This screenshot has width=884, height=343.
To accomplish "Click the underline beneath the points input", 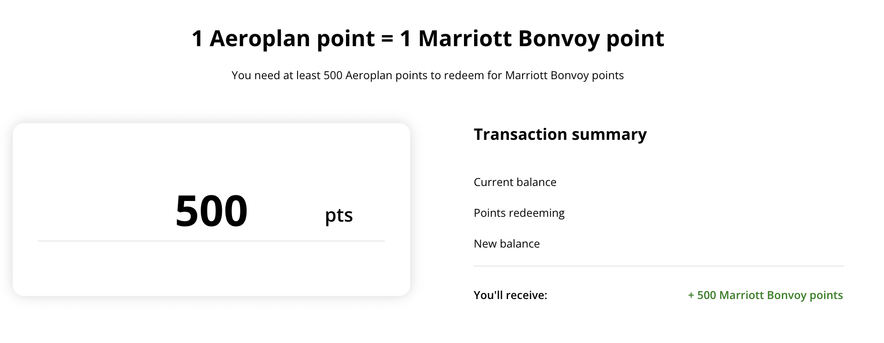I will (x=211, y=241).
